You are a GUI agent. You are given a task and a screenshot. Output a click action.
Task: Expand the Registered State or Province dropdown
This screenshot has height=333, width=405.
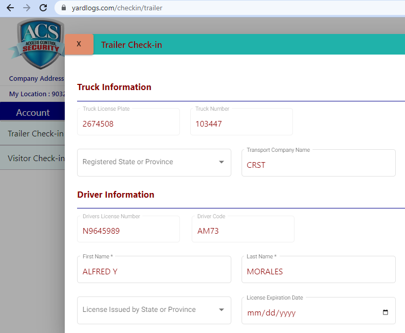tap(154, 163)
